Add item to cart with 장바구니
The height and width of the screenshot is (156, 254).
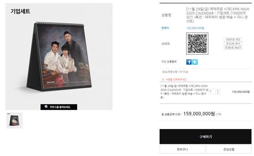(182, 149)
